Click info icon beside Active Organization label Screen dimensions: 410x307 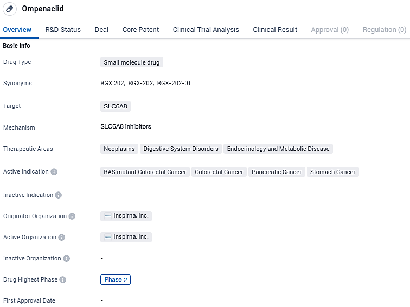[x=62, y=238]
